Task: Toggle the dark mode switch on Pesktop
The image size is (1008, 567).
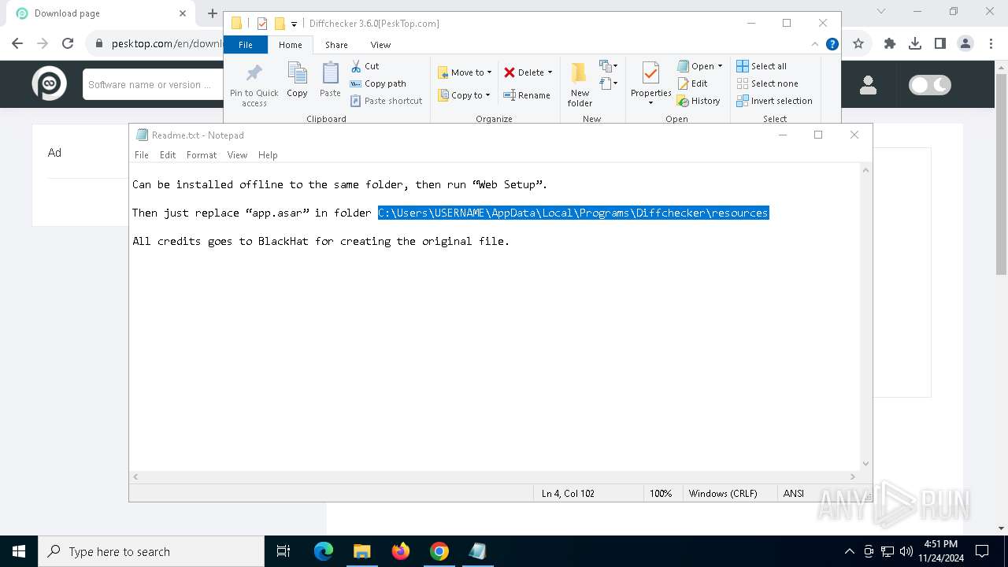Action: pyautogui.click(x=930, y=85)
